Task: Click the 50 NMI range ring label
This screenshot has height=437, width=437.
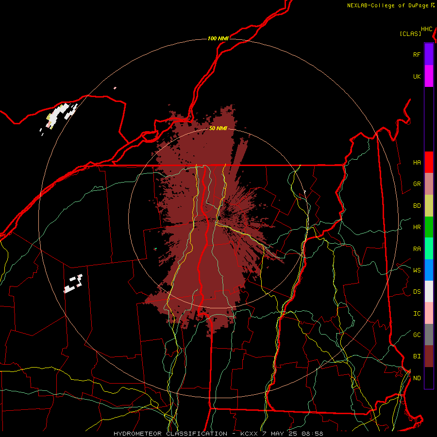Action: click(x=218, y=128)
